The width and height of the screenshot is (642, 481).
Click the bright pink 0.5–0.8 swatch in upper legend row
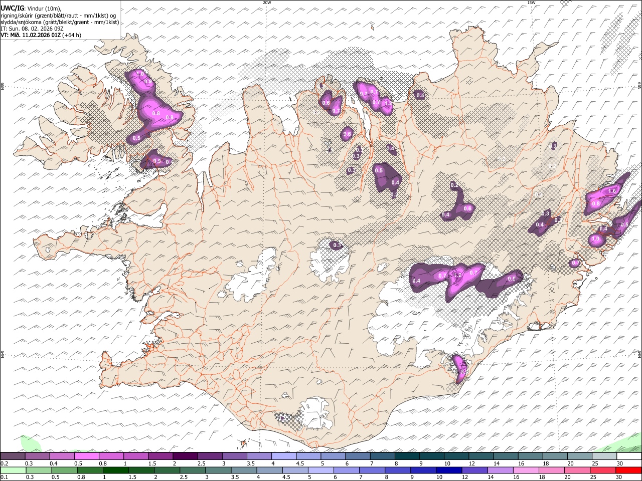[x=87, y=456]
